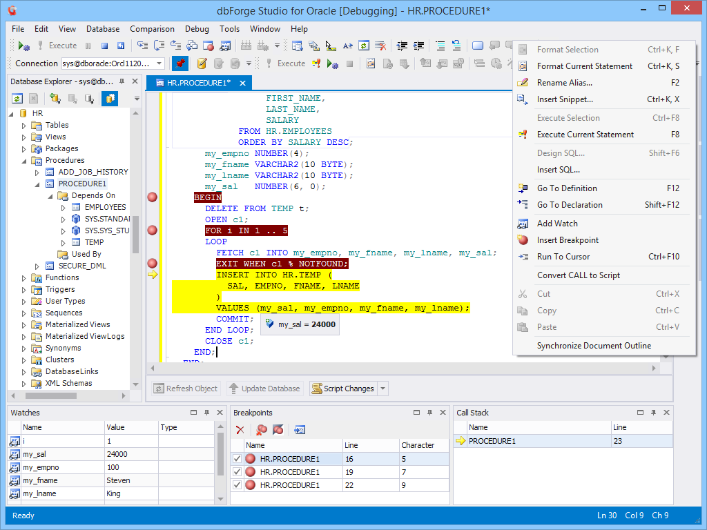The image size is (707, 530).
Task: Select my_sal row in Watches
Action: click(111, 454)
